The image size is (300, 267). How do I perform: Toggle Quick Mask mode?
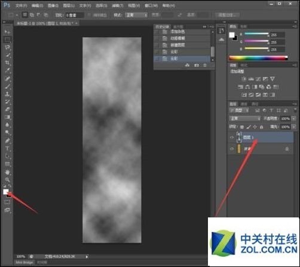pos(7,202)
